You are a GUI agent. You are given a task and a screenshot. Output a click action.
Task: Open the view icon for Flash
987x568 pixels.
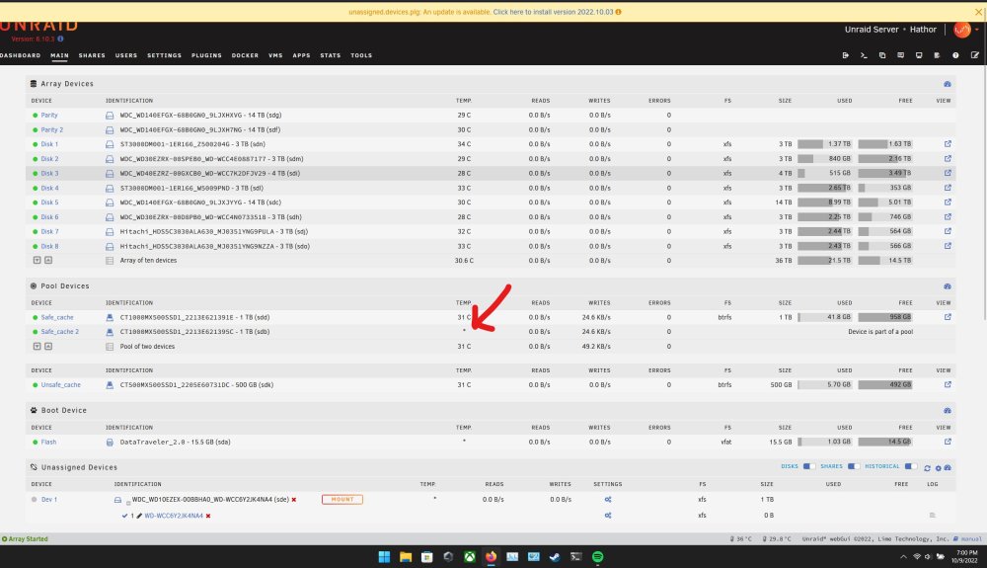pyautogui.click(x=948, y=443)
